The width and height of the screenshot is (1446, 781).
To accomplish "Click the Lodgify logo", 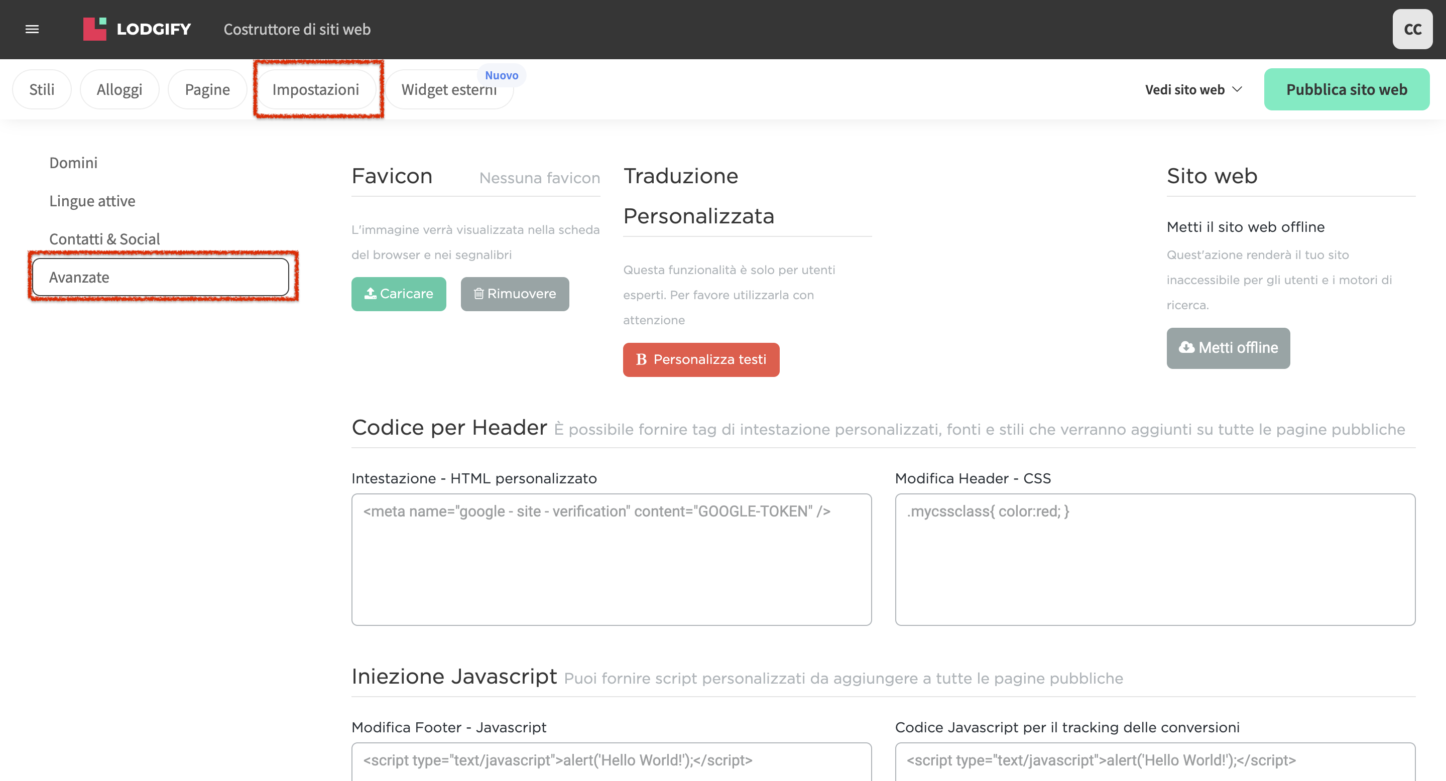I will [x=137, y=29].
